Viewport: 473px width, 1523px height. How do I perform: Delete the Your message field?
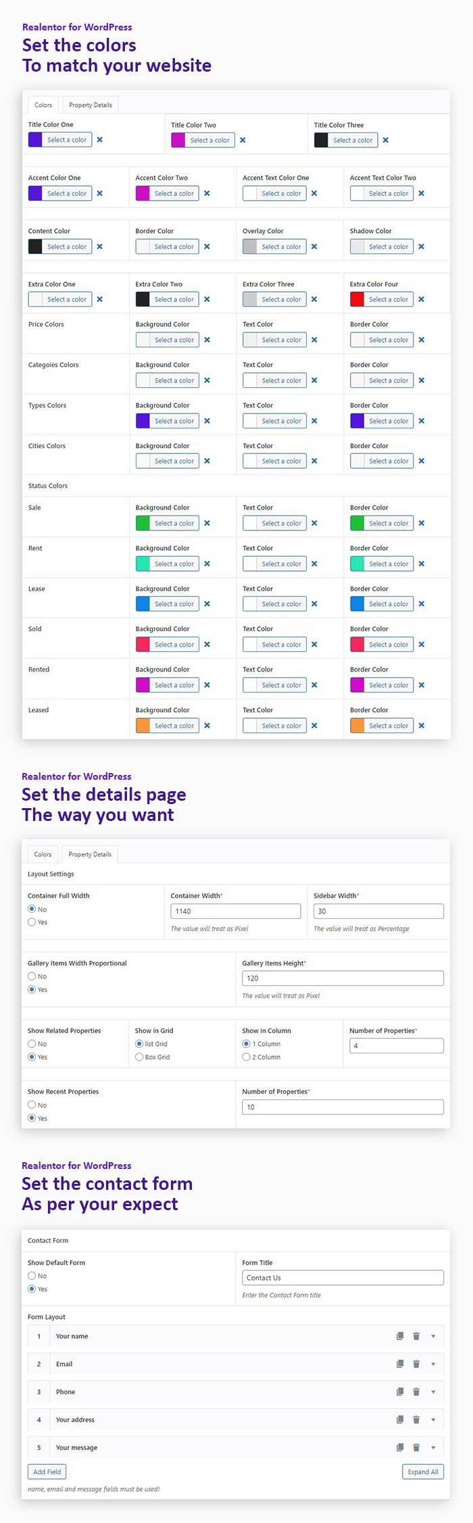click(416, 1447)
